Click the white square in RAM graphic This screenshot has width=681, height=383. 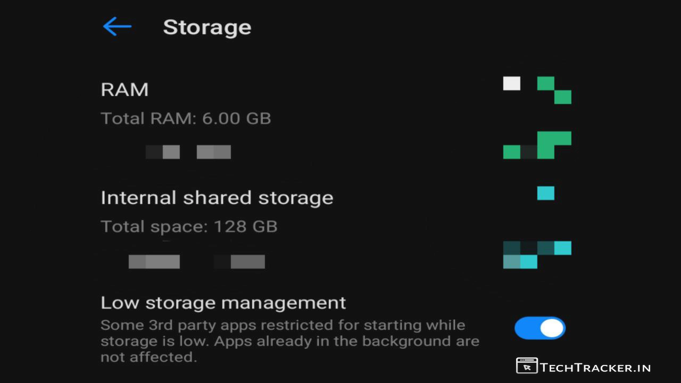pyautogui.click(x=512, y=84)
